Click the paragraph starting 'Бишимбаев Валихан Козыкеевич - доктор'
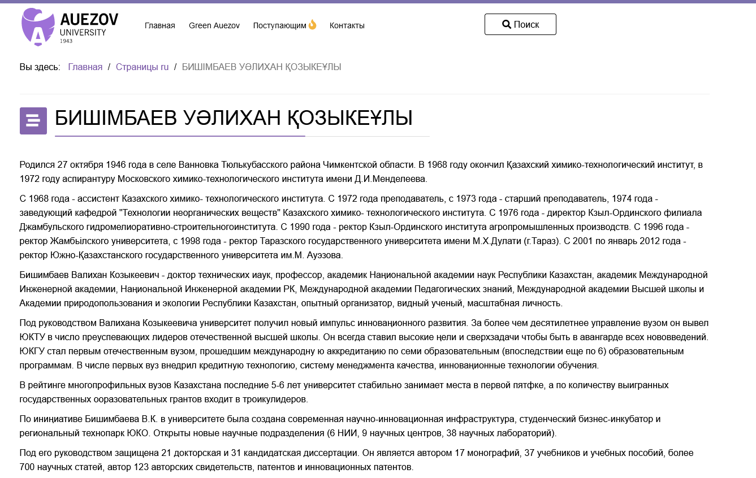Image resolution: width=756 pixels, height=478 pixels. (362, 289)
